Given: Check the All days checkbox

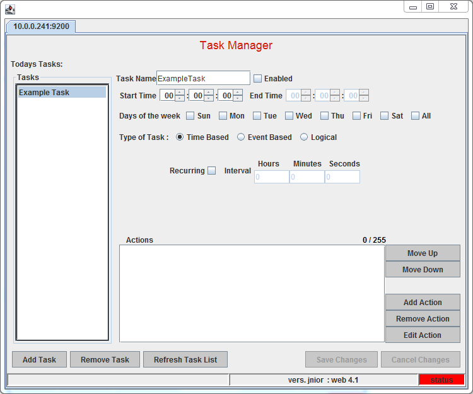Looking at the screenshot, I should click(x=415, y=116).
